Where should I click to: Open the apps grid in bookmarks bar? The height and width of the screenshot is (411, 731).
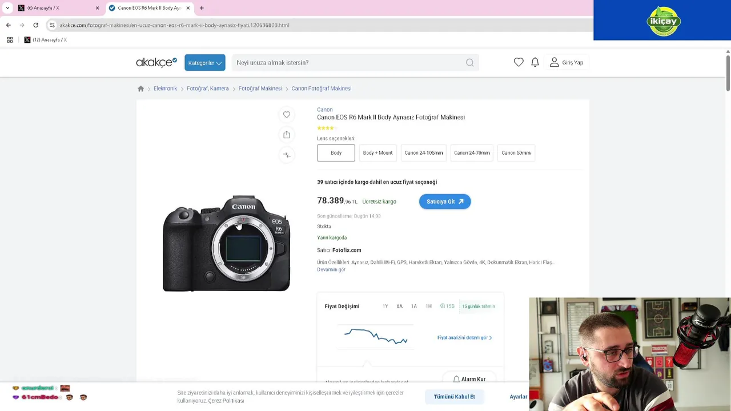click(10, 40)
